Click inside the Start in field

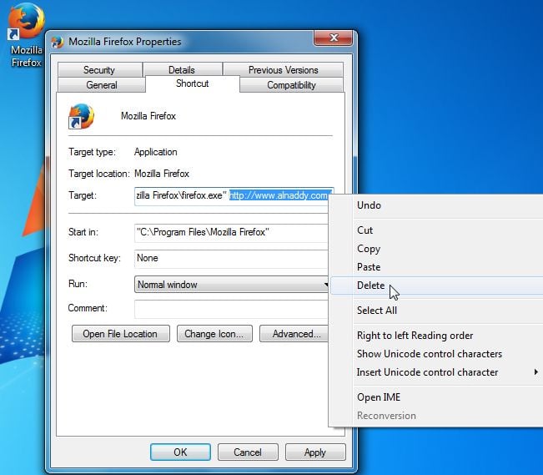pos(231,232)
